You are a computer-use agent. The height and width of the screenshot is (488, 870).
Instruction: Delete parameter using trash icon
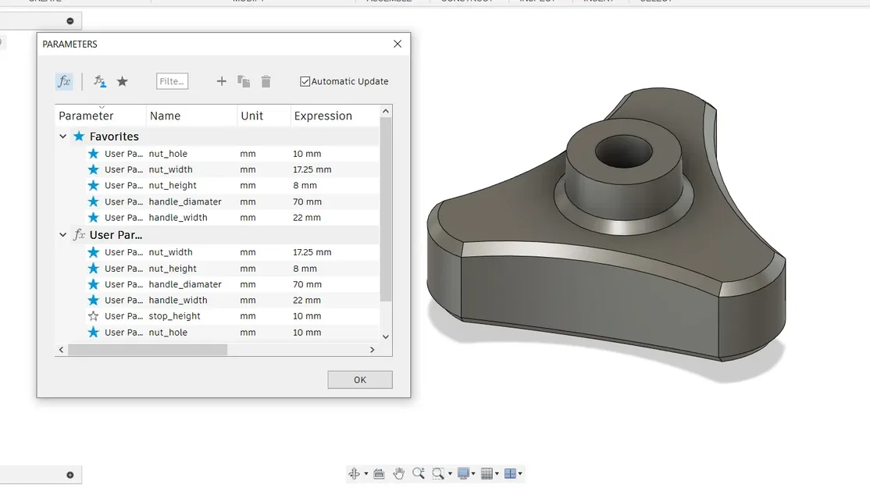(266, 81)
